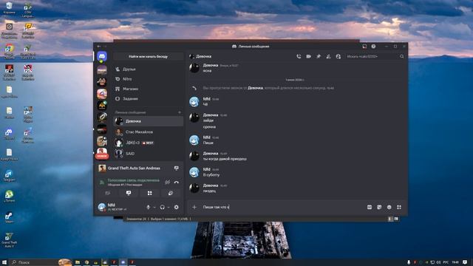Image resolution: width=473 pixels, height=266 pixels.
Task: Click Найти или начать беседу search button
Action: tap(148, 56)
